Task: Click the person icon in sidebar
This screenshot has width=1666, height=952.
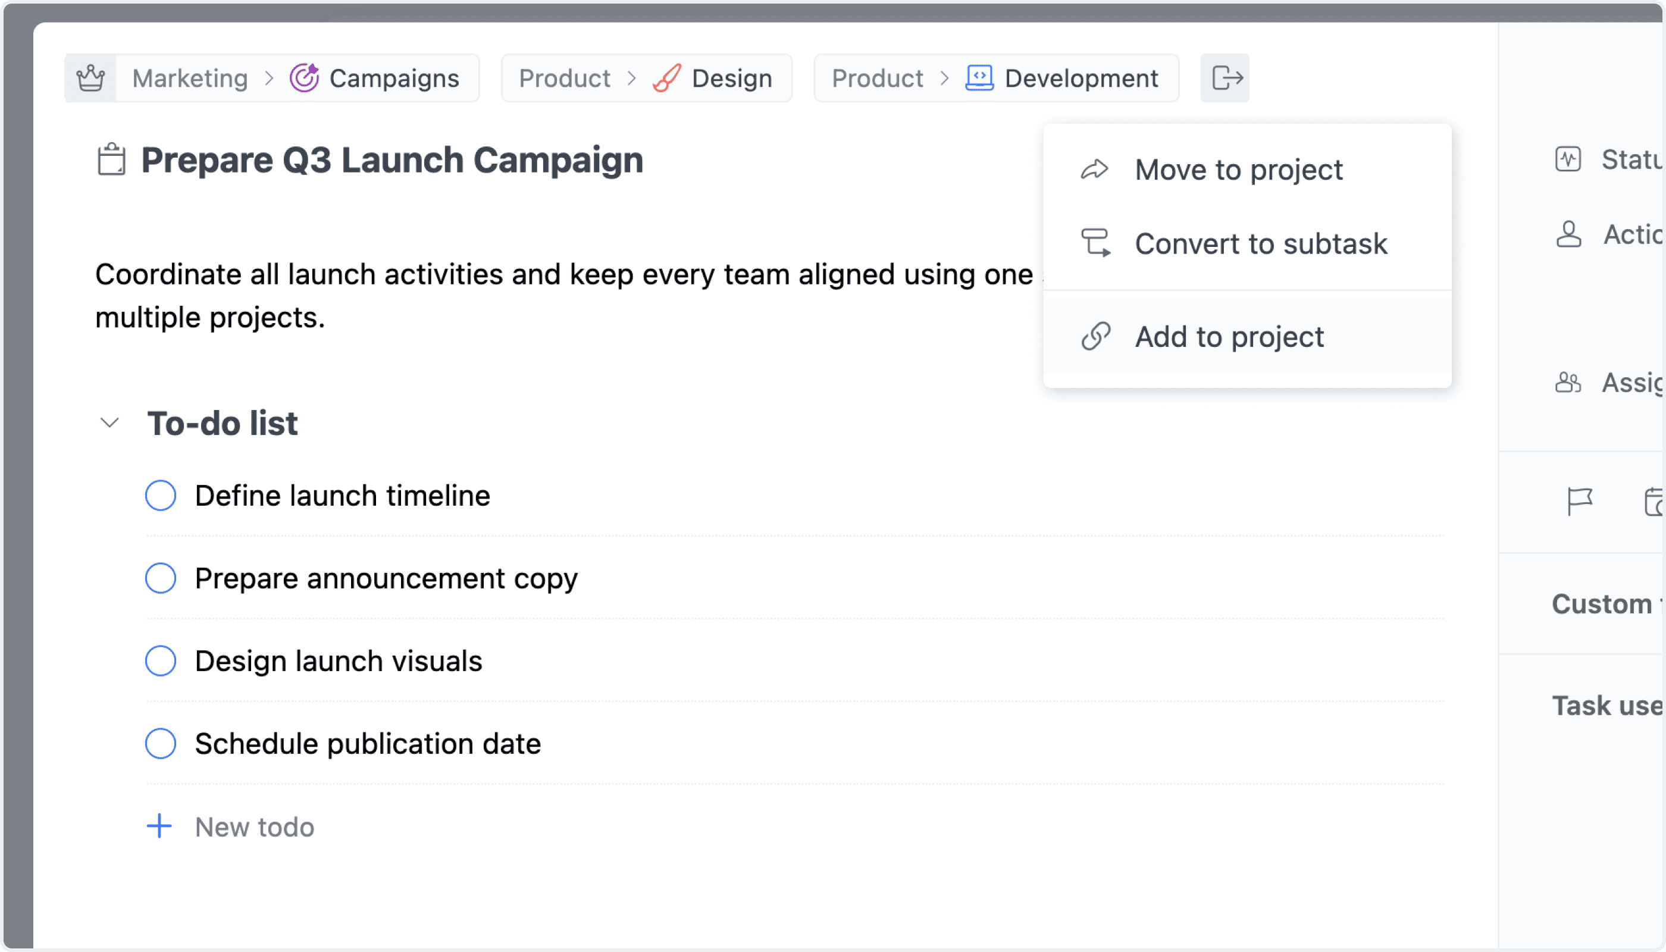Action: pos(1568,233)
